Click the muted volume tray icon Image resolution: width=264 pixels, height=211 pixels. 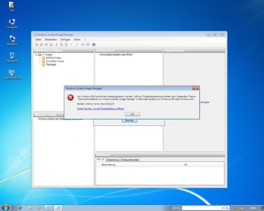click(x=242, y=208)
